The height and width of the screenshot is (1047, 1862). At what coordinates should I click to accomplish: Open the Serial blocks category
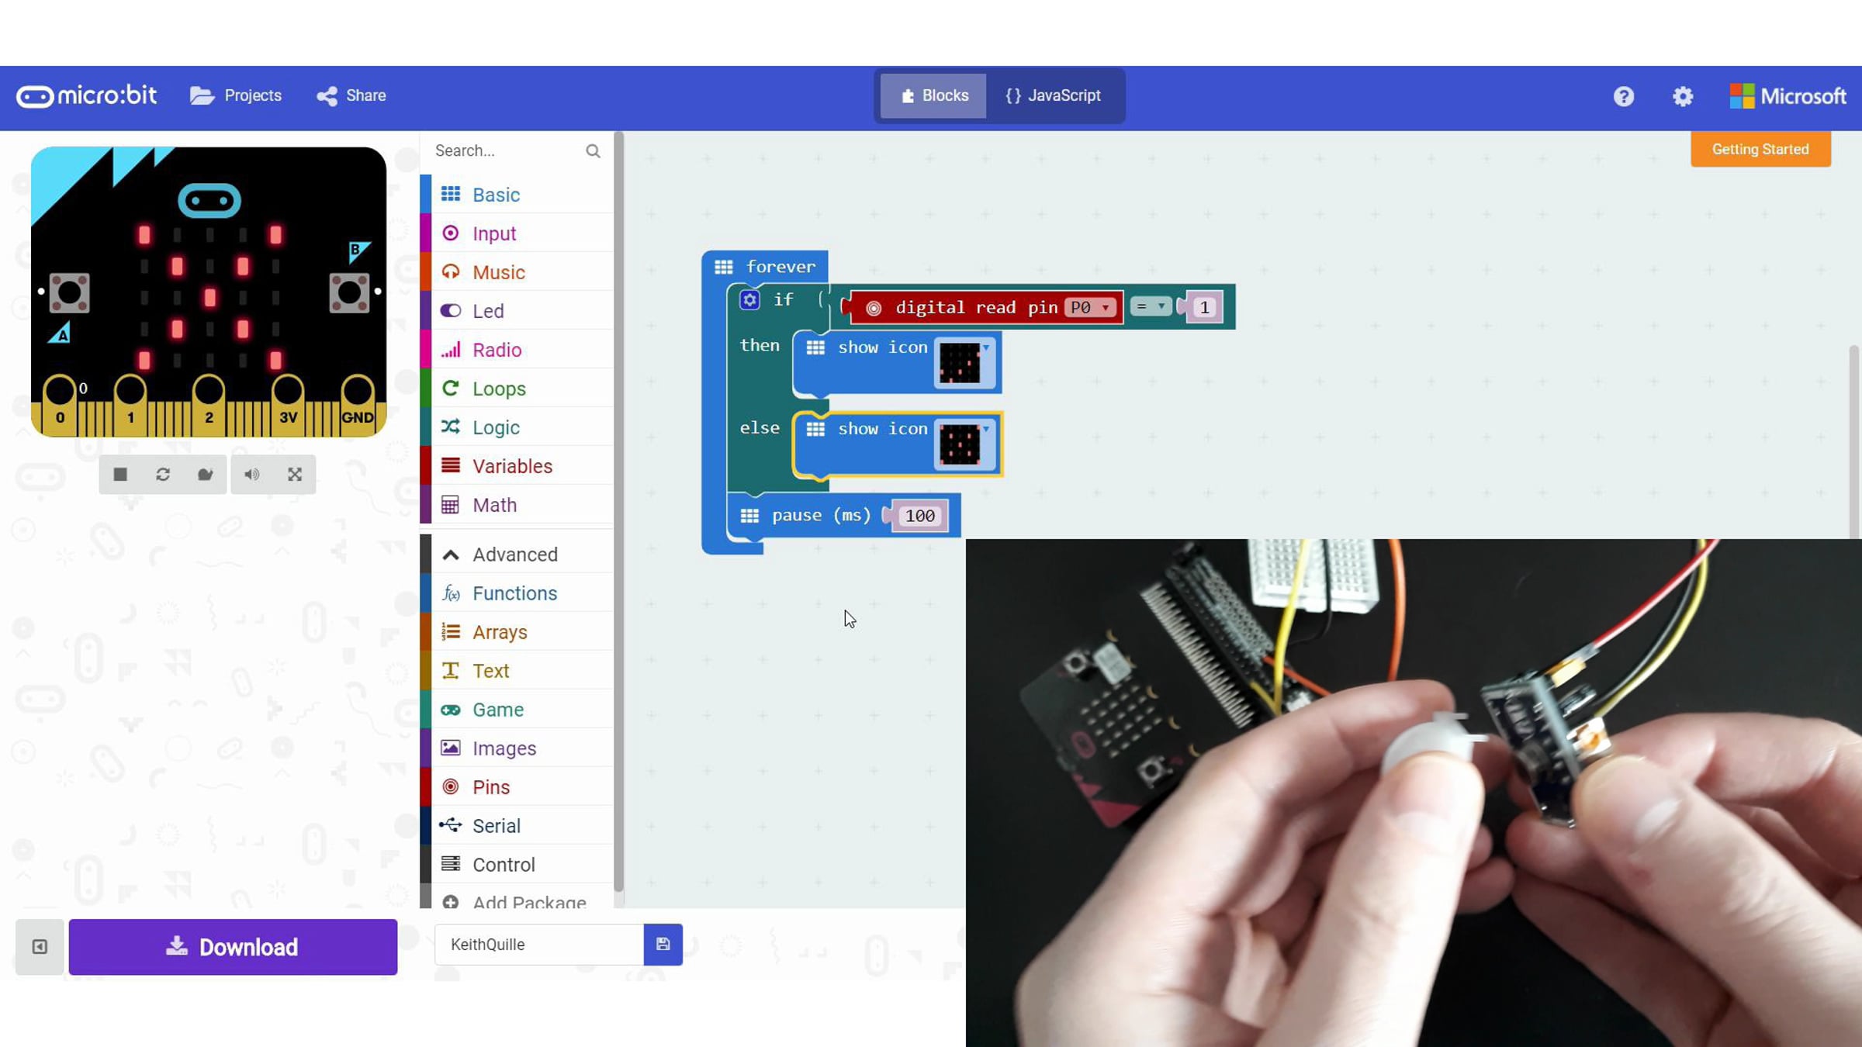pos(517,825)
